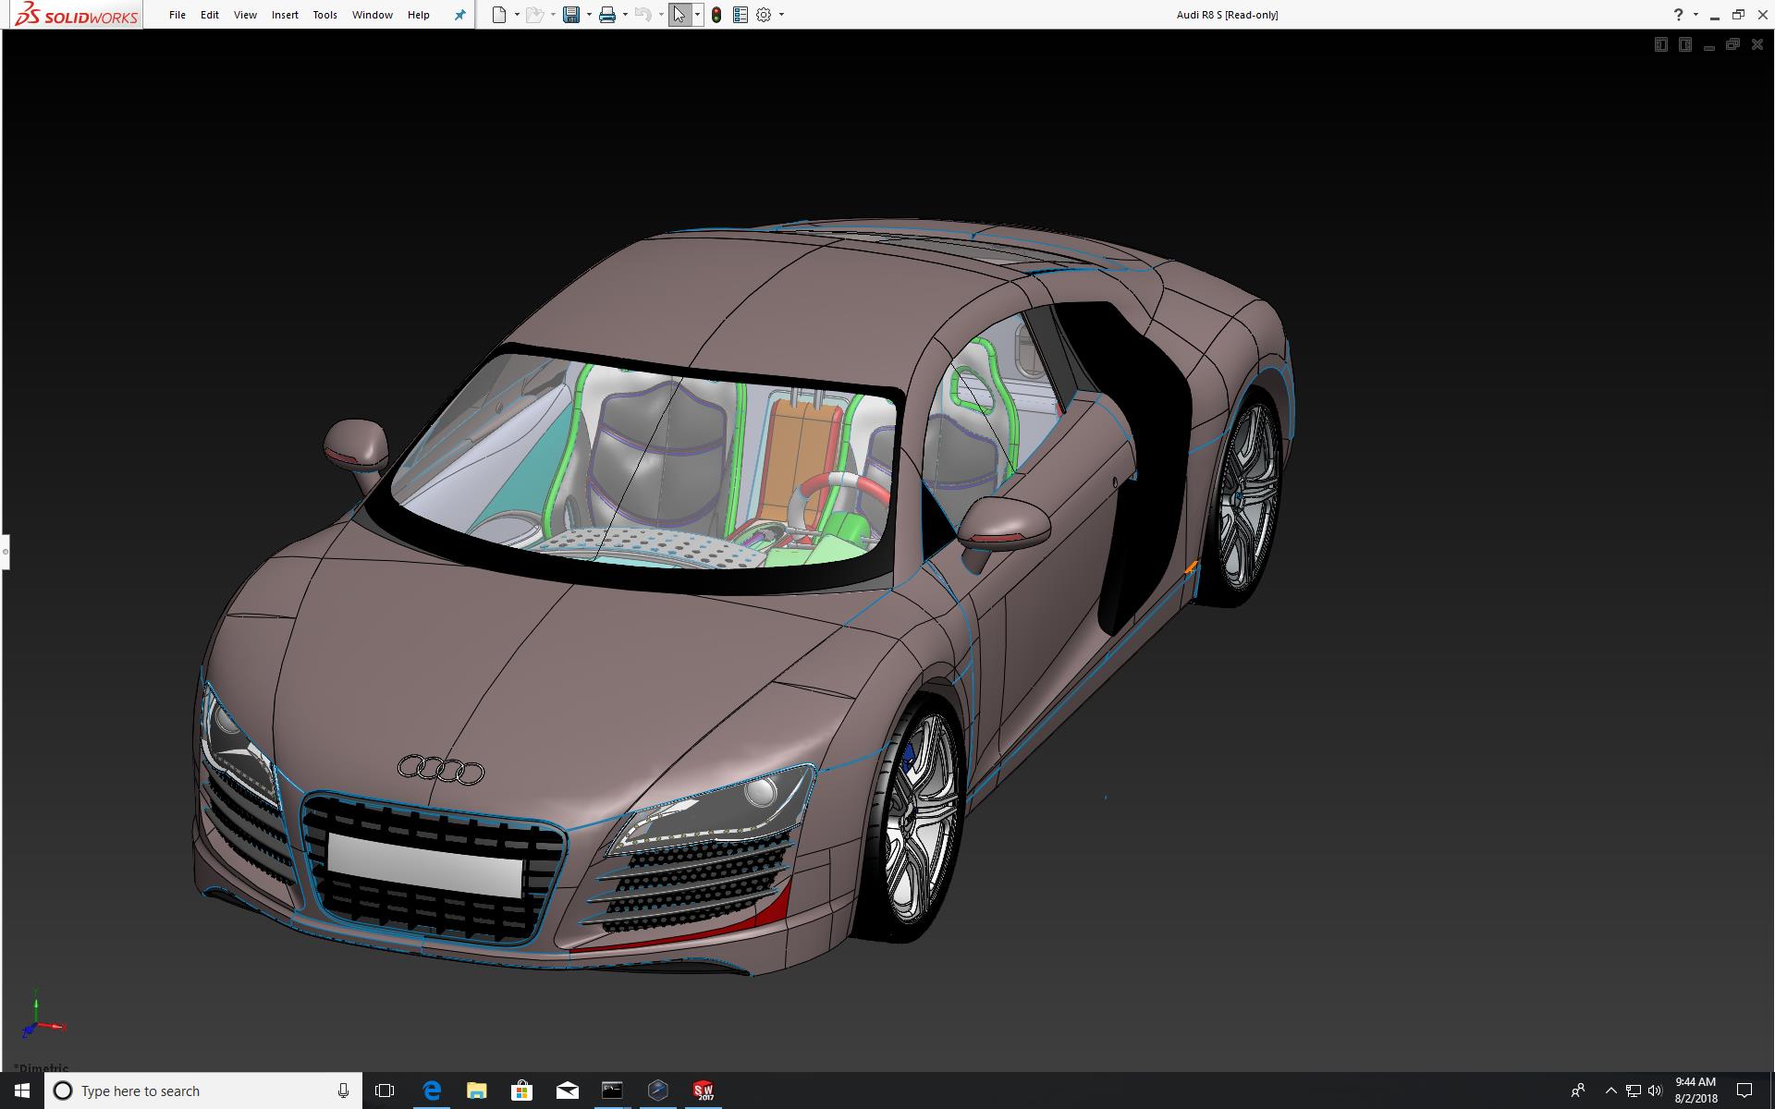The width and height of the screenshot is (1775, 1109).
Task: Open the Options gear icon
Action: pyautogui.click(x=764, y=15)
